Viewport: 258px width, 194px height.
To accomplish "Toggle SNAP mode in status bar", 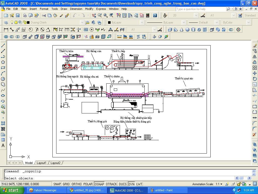I will (x=57, y=184).
